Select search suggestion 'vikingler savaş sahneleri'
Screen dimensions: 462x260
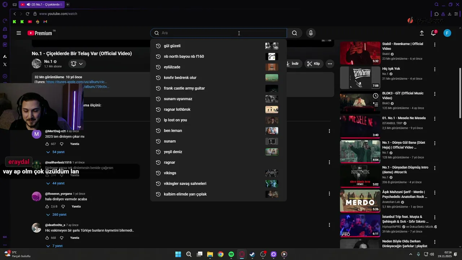218,183
